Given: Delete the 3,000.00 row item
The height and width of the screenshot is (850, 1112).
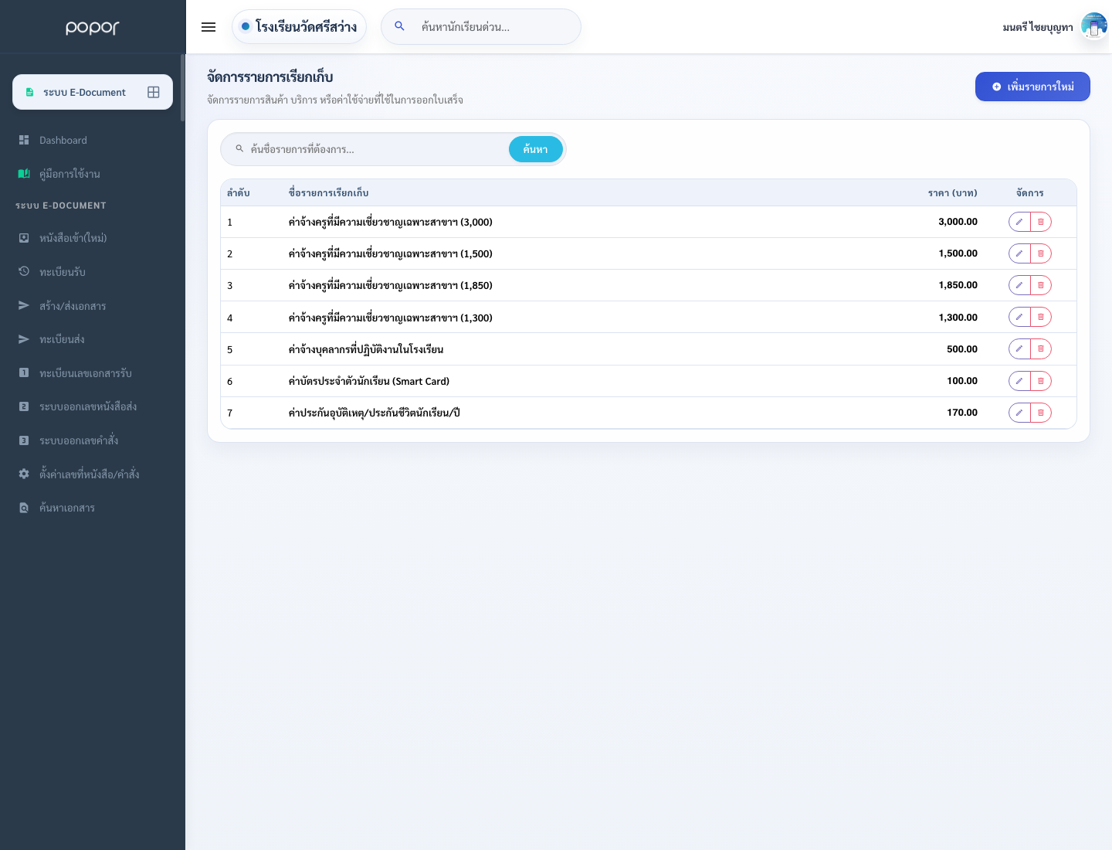Looking at the screenshot, I should pos(1041,222).
